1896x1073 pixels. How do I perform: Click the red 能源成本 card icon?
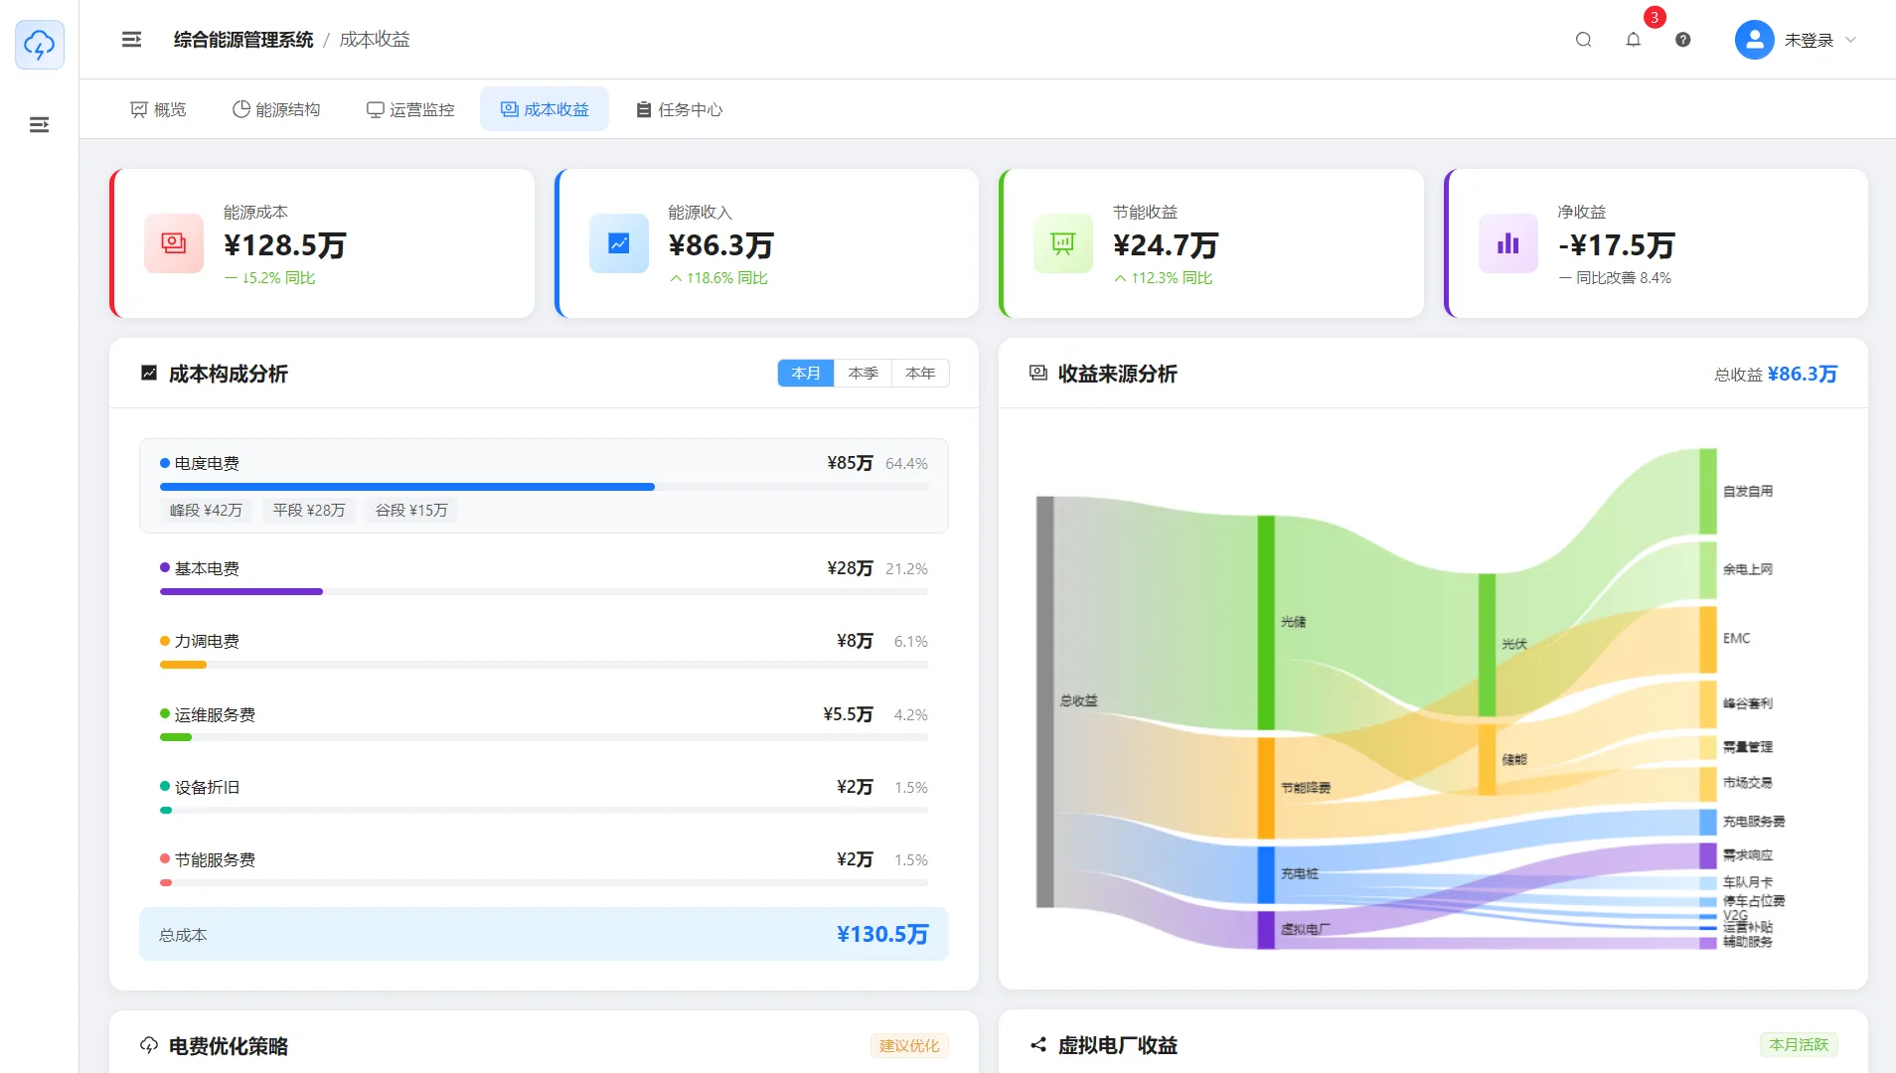pos(174,243)
